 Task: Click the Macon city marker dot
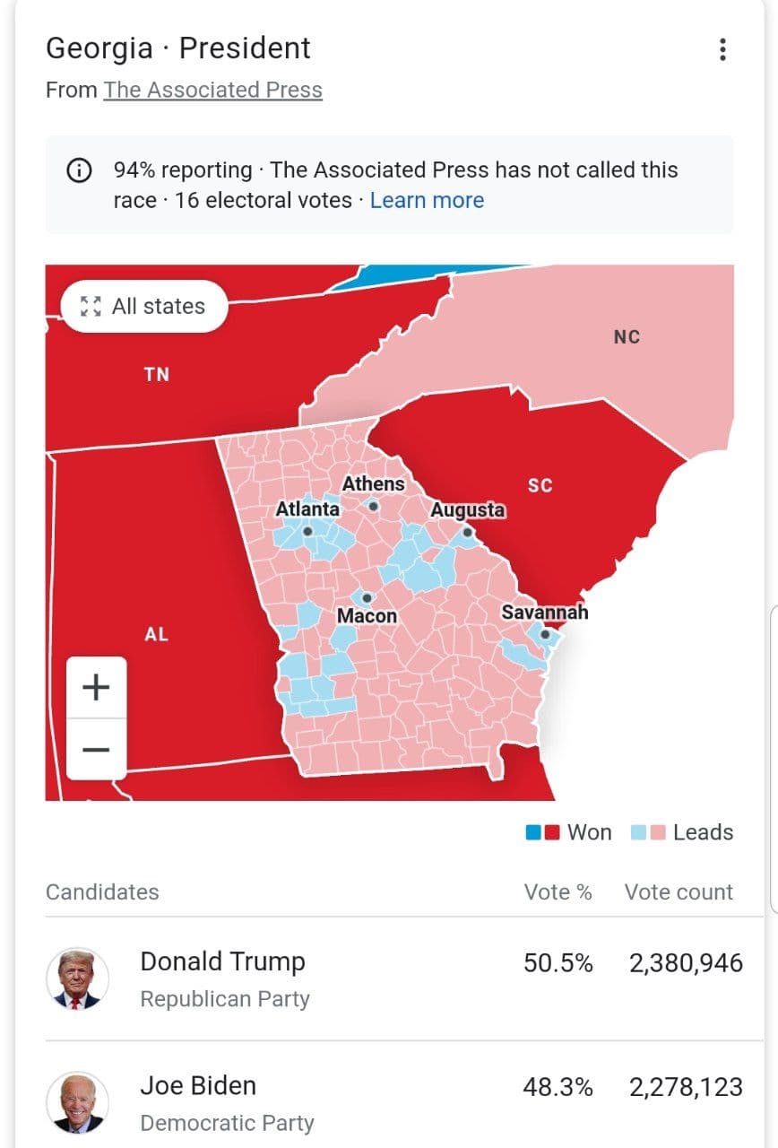pos(367,598)
